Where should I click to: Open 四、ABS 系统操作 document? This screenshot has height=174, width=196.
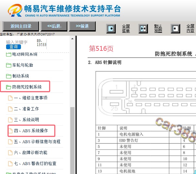click(31, 131)
